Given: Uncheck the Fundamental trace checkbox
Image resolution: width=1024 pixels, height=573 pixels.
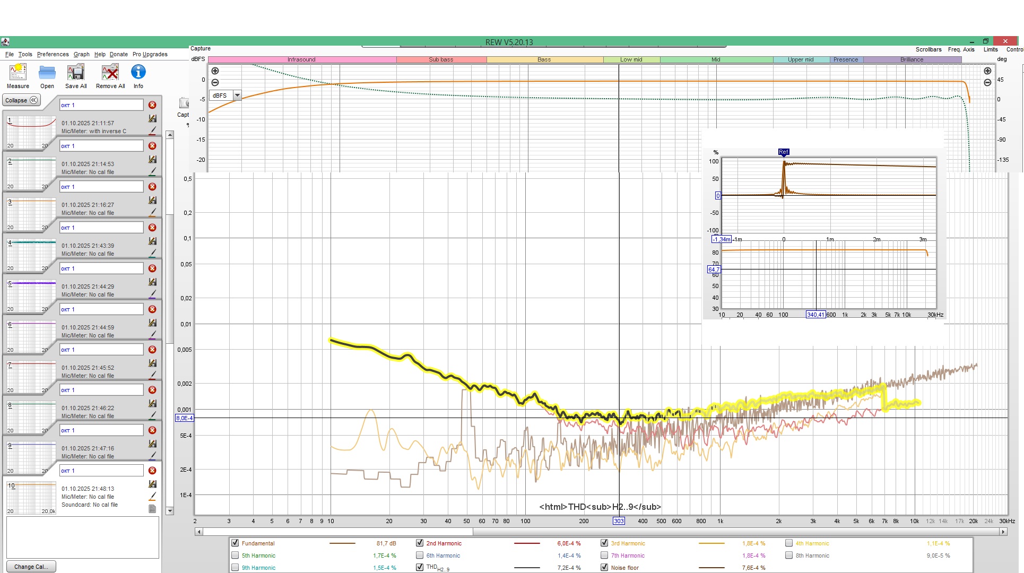Looking at the screenshot, I should tap(235, 543).
